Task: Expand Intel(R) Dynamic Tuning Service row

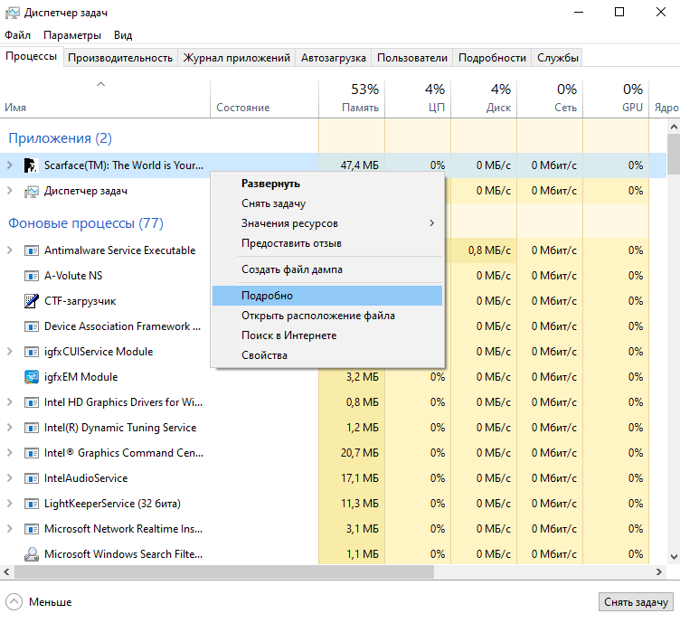Action: 10,428
